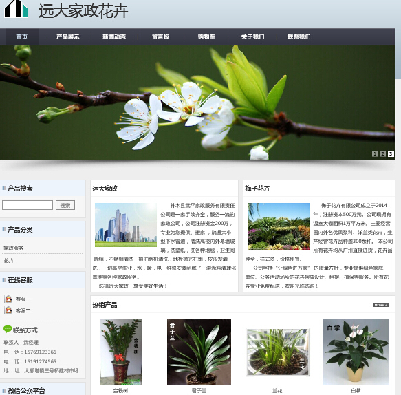
Task: Click the 搜索 button
Action: (x=65, y=205)
